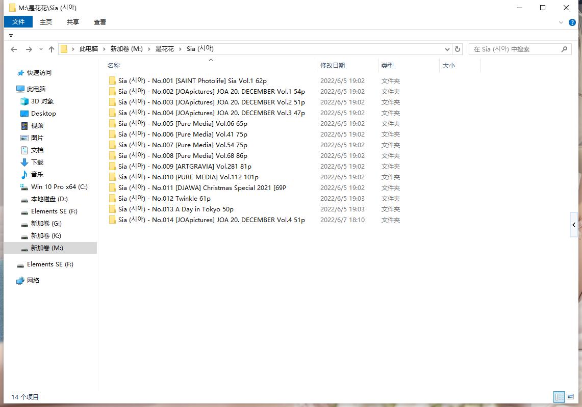Viewport: 582px width, 407px height.
Task: Click folder icon of No.011 DJAWA Christmas Special
Action: pyautogui.click(x=112, y=188)
